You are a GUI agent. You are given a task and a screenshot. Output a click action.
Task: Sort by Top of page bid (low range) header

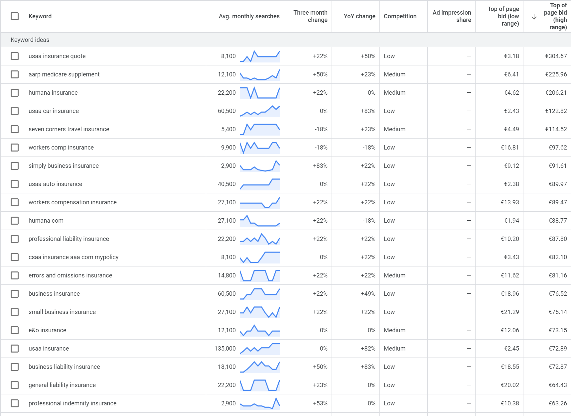click(x=503, y=16)
